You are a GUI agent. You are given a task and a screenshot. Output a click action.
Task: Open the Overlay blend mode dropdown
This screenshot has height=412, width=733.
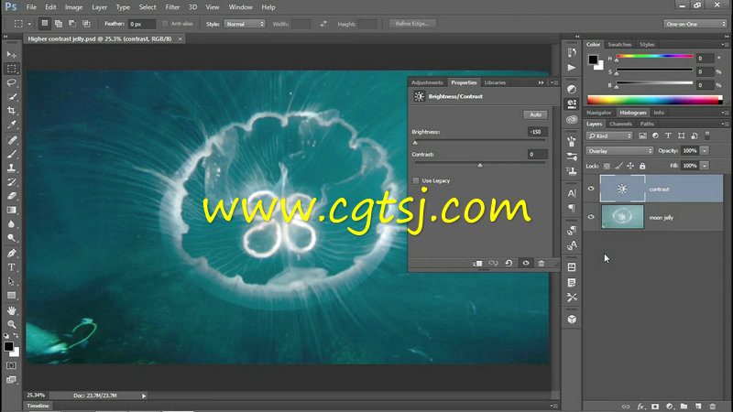pos(619,151)
